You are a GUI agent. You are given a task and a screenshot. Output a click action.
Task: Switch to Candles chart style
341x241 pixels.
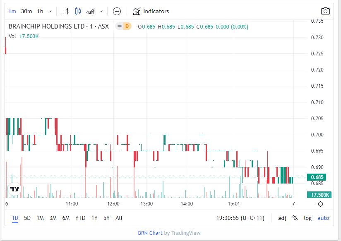click(x=78, y=11)
